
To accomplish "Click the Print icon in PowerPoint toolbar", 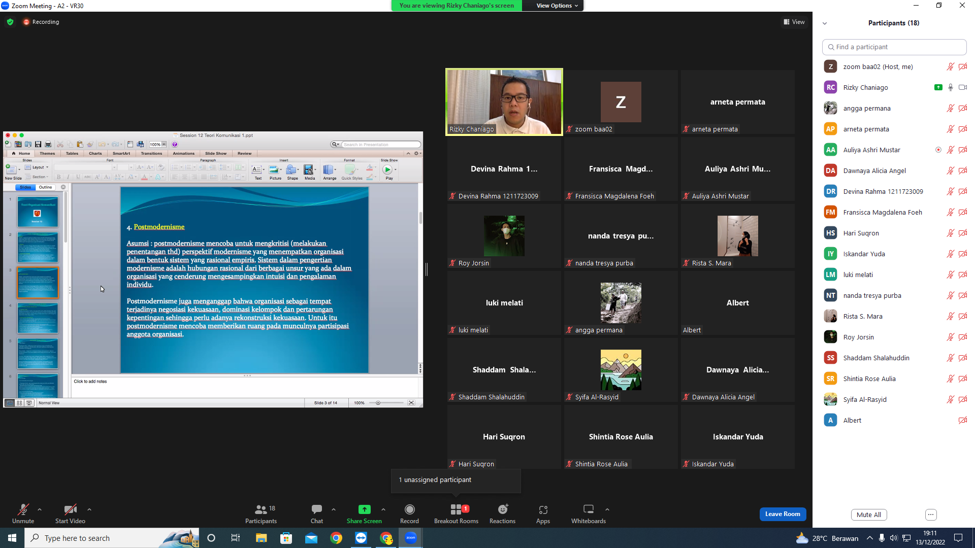I will pyautogui.click(x=48, y=145).
